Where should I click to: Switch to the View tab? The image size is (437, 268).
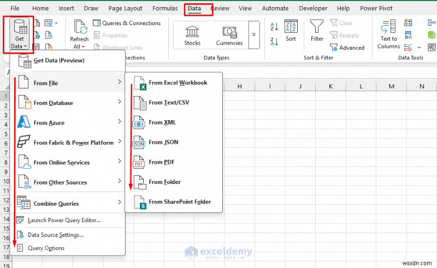point(245,8)
